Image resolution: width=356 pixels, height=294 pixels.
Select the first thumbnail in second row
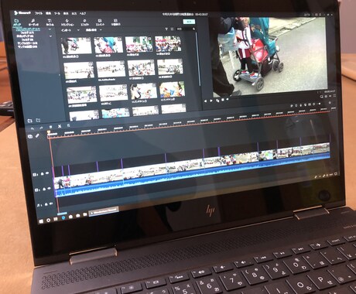point(79,70)
